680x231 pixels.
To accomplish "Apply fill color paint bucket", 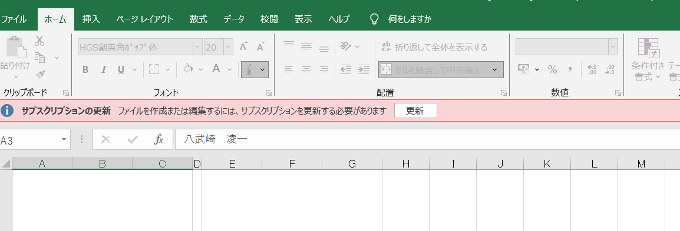I will coord(188,69).
